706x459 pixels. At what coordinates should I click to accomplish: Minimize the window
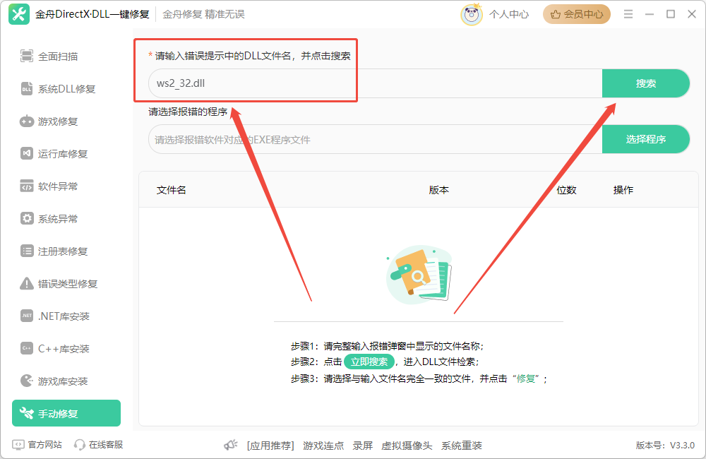pos(650,14)
